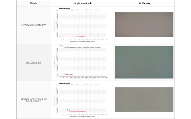Toggle the 100% Window legend in Samsung graph

pos(92,85)
